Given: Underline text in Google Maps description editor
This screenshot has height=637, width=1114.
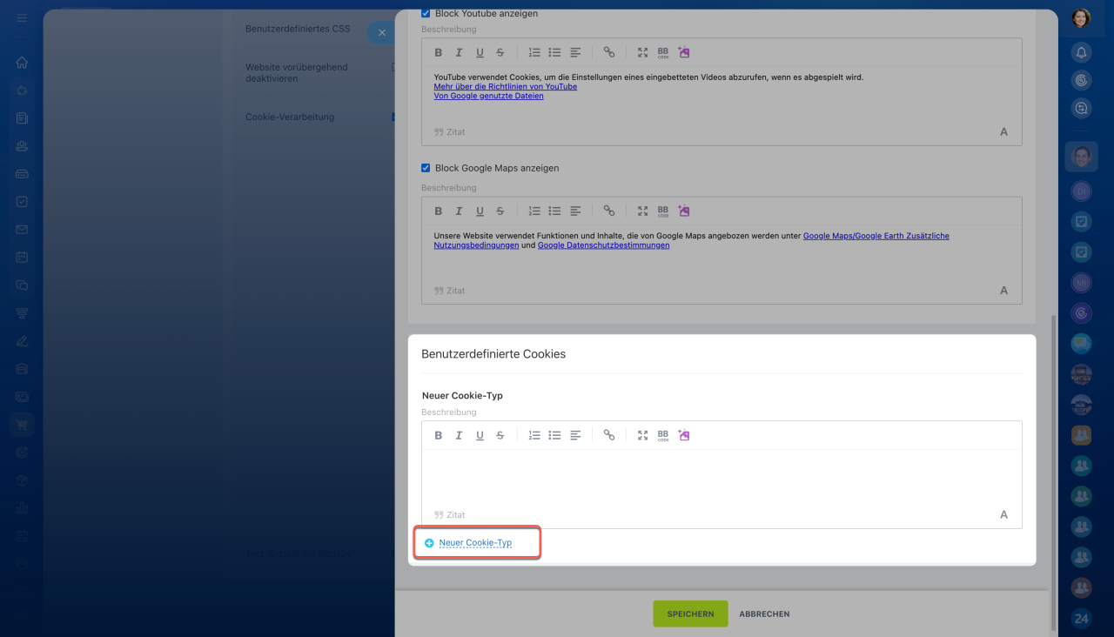Looking at the screenshot, I should click(480, 211).
